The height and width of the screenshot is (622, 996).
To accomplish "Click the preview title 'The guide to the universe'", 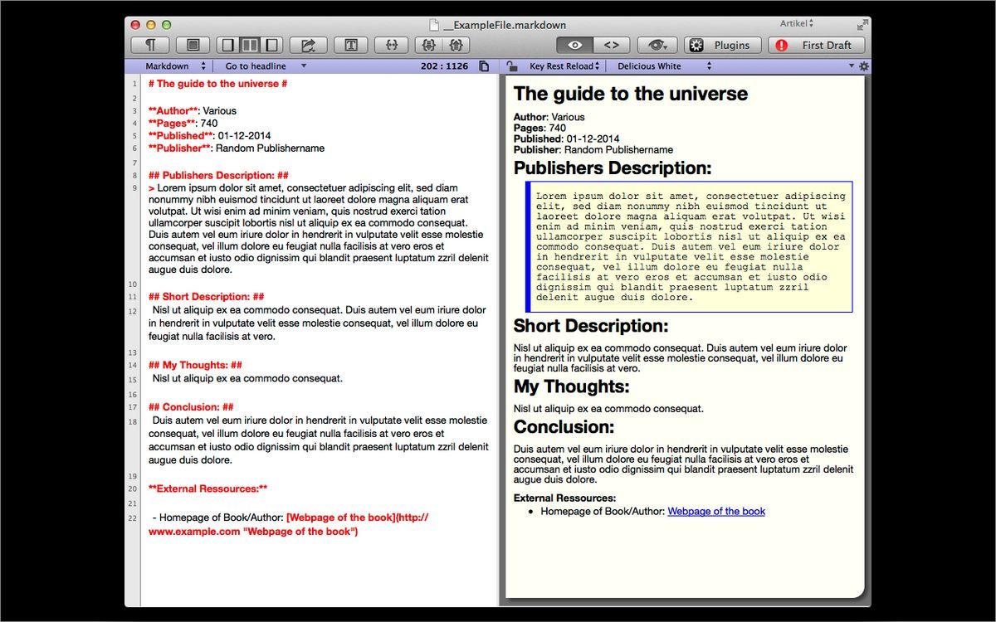I will (x=631, y=94).
